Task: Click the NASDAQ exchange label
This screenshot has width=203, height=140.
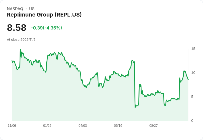Action: tap(15, 9)
